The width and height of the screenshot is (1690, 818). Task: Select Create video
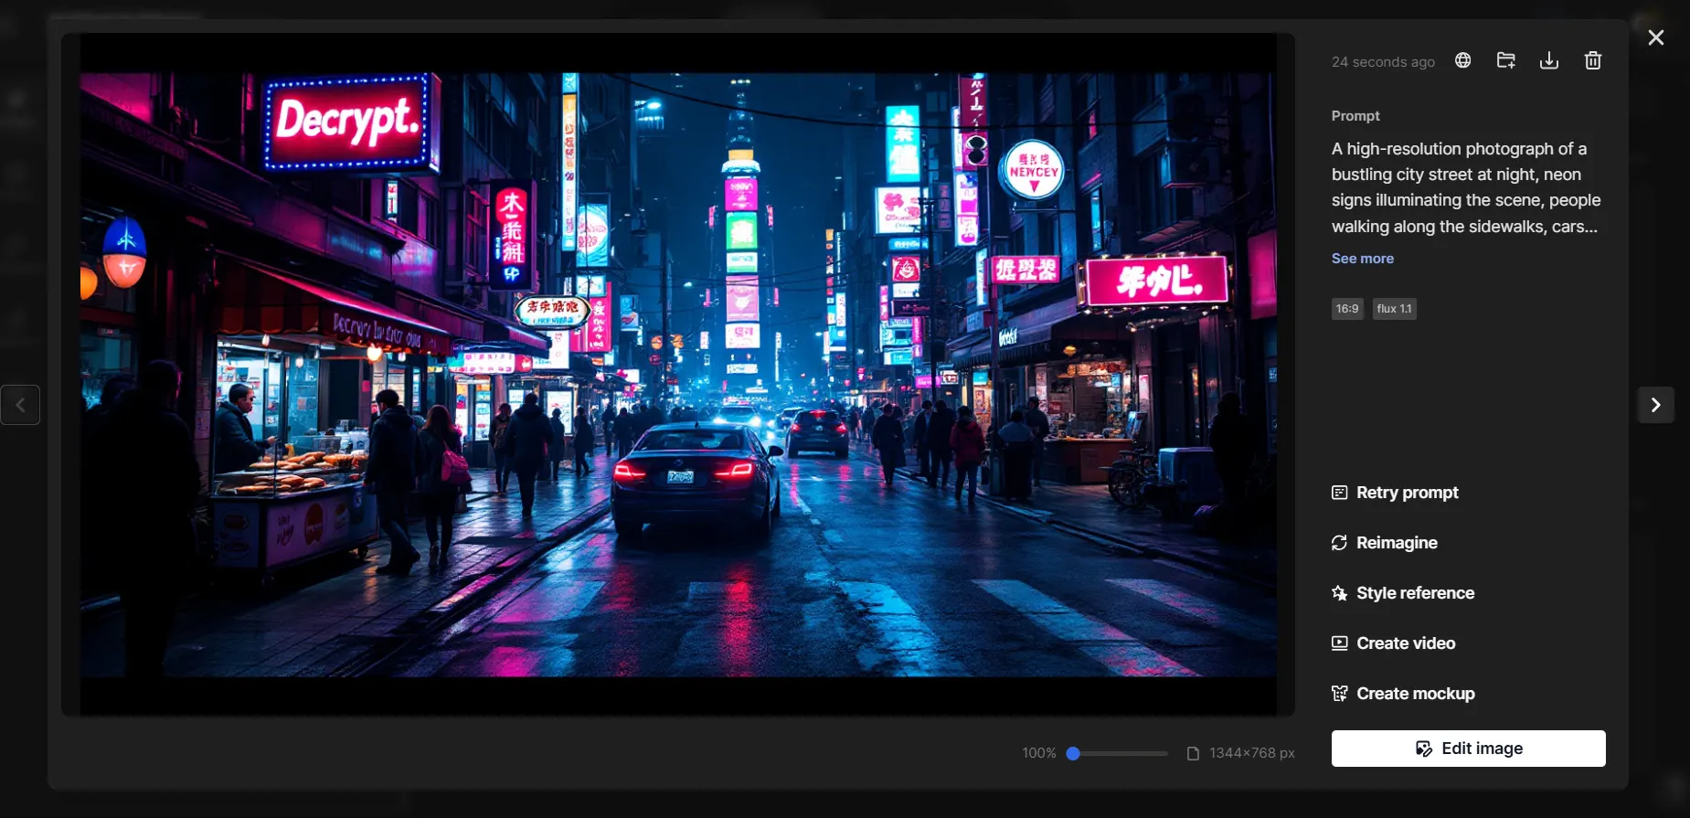1405,643
